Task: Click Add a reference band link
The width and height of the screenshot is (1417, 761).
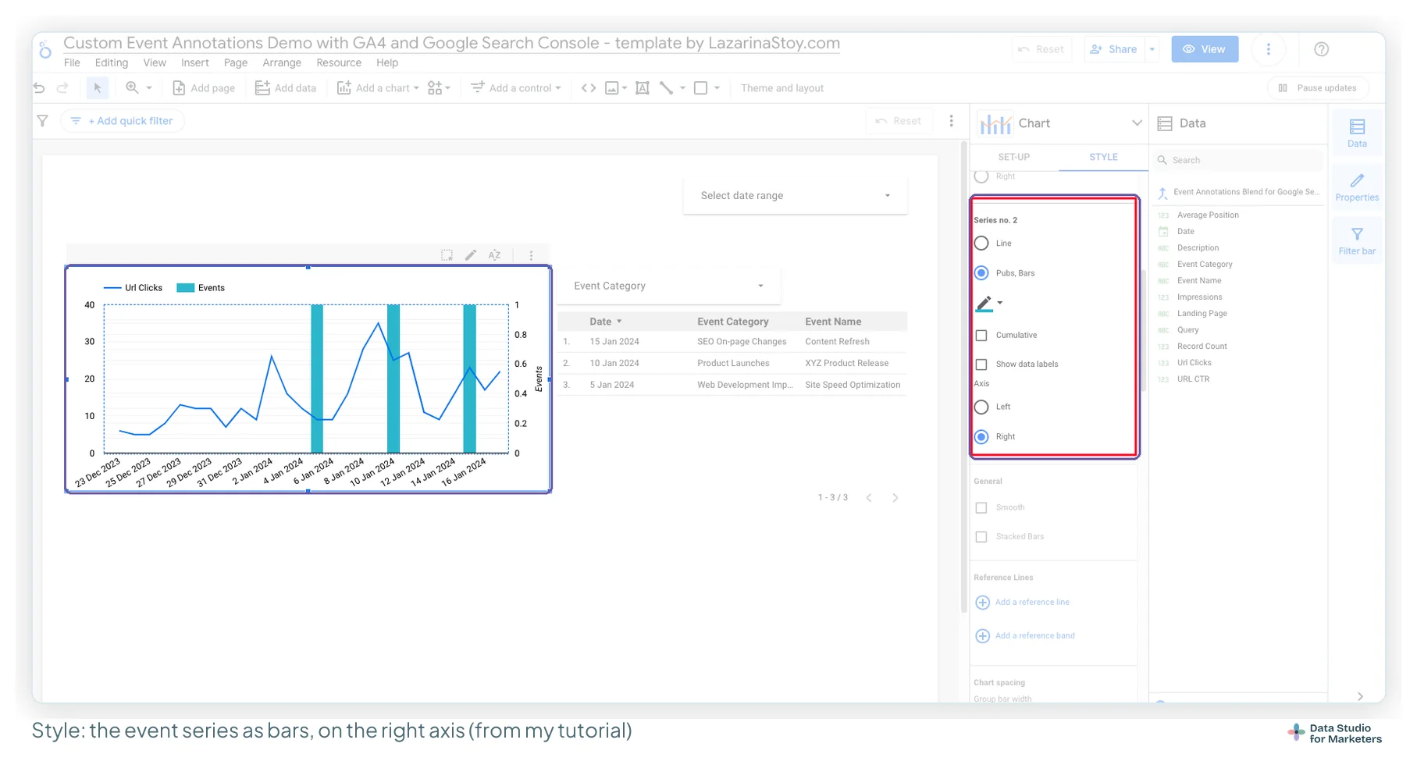Action: (1025, 636)
